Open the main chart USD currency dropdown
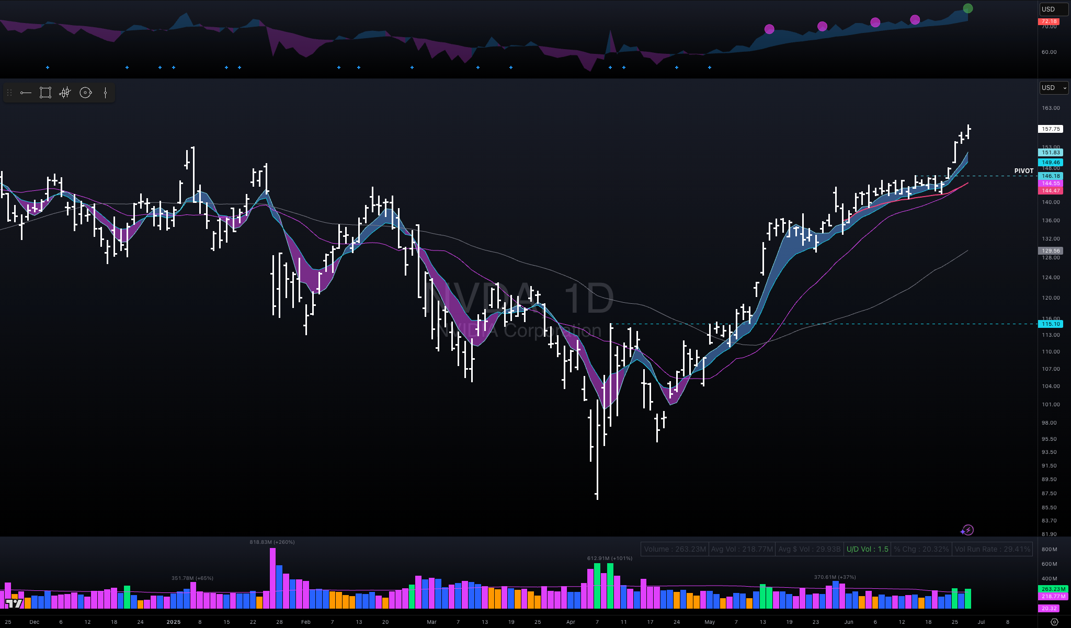 (1053, 88)
